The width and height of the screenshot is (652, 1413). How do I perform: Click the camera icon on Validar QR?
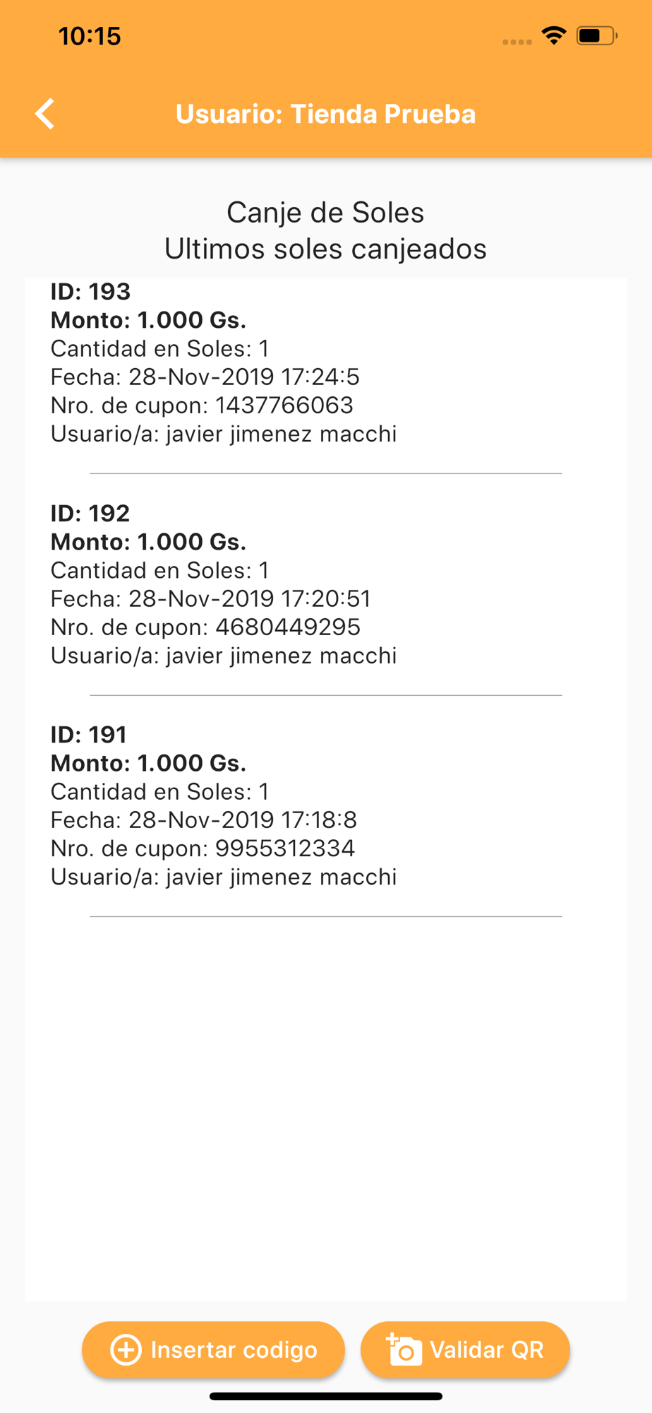(x=404, y=1349)
